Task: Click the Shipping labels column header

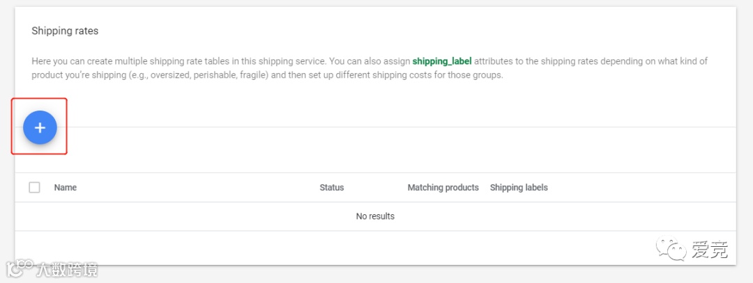Action: (519, 187)
